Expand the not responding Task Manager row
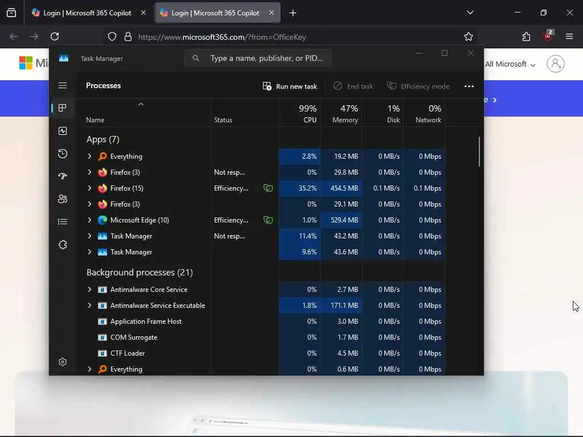583x437 pixels. point(89,236)
